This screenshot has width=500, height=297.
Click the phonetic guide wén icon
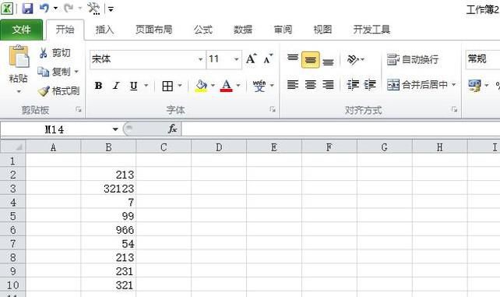coord(259,86)
